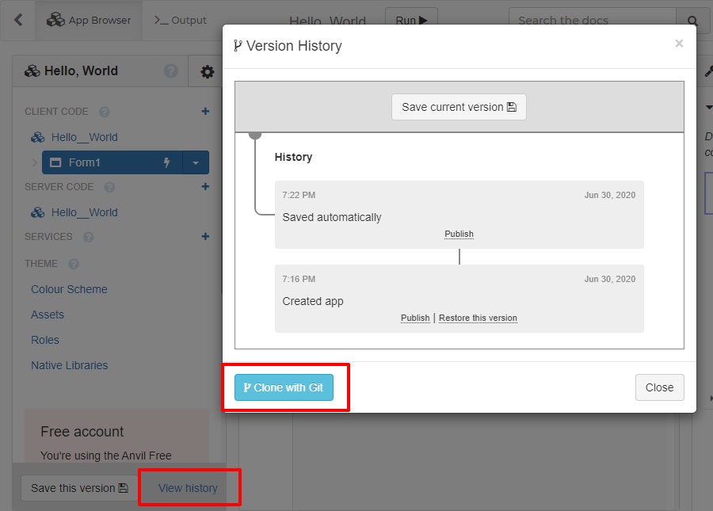Open Colour Scheme theme link

69,289
